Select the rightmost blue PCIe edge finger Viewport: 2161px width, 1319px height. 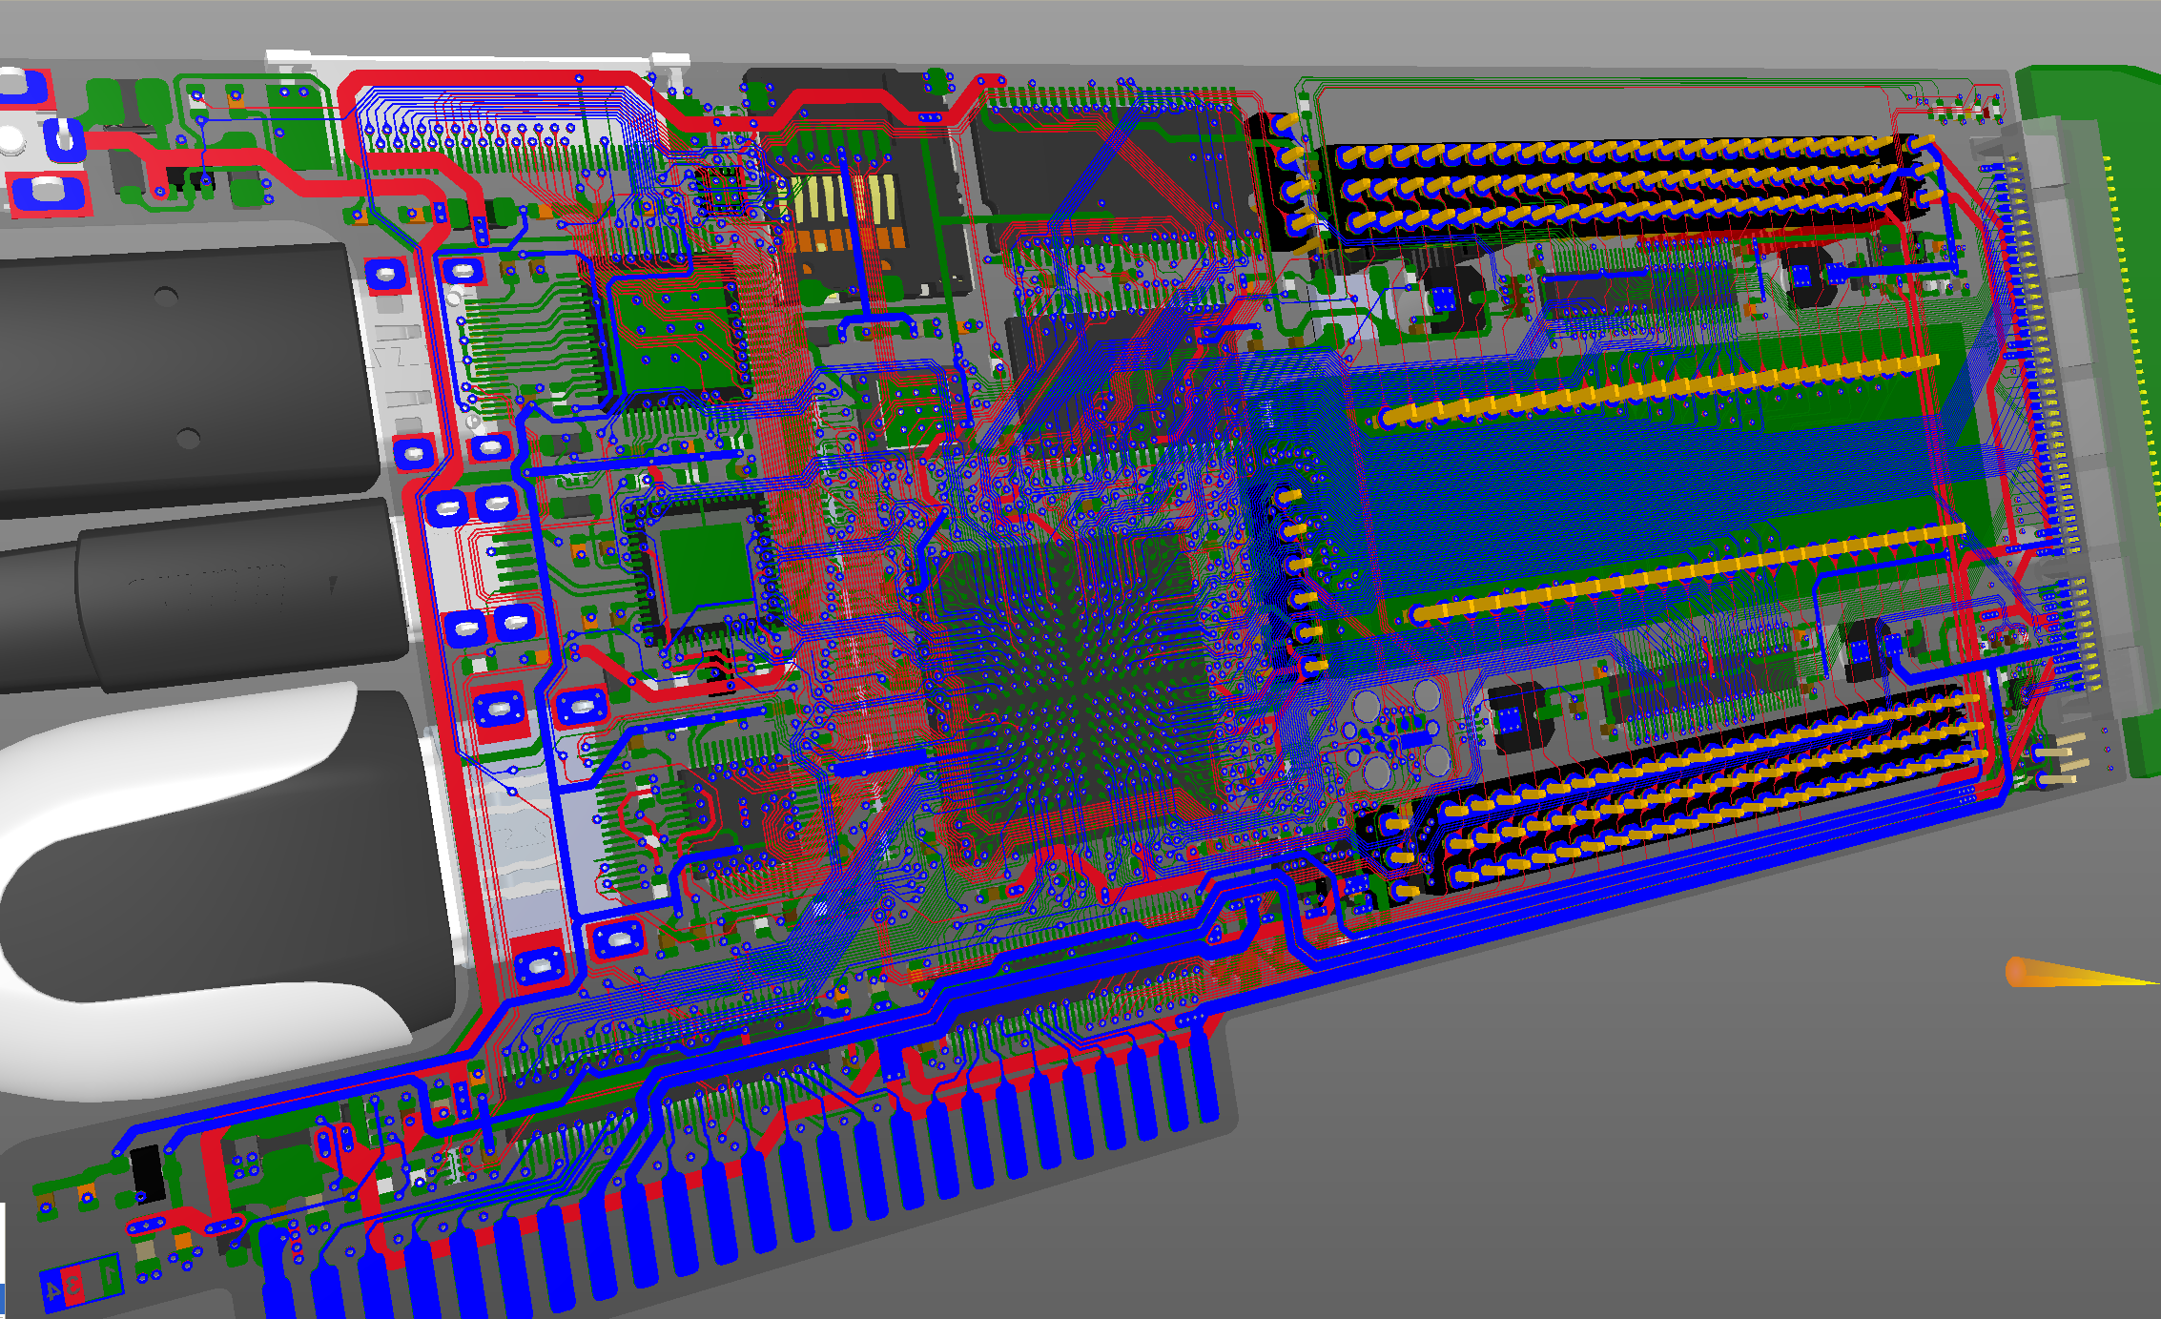pos(1204,1070)
